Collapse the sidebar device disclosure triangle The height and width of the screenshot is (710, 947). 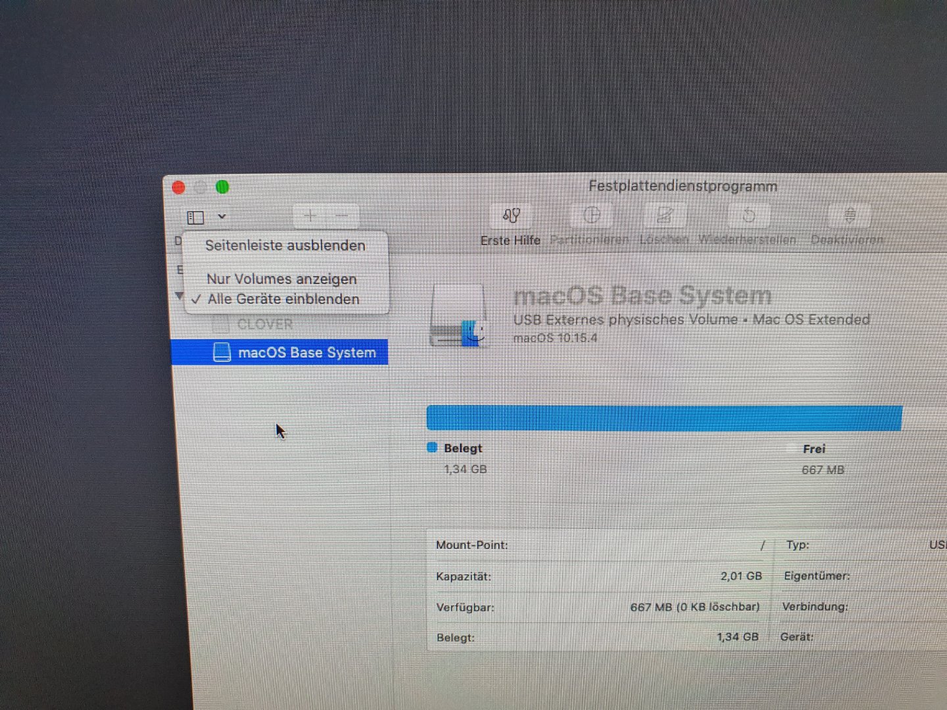pyautogui.click(x=179, y=296)
